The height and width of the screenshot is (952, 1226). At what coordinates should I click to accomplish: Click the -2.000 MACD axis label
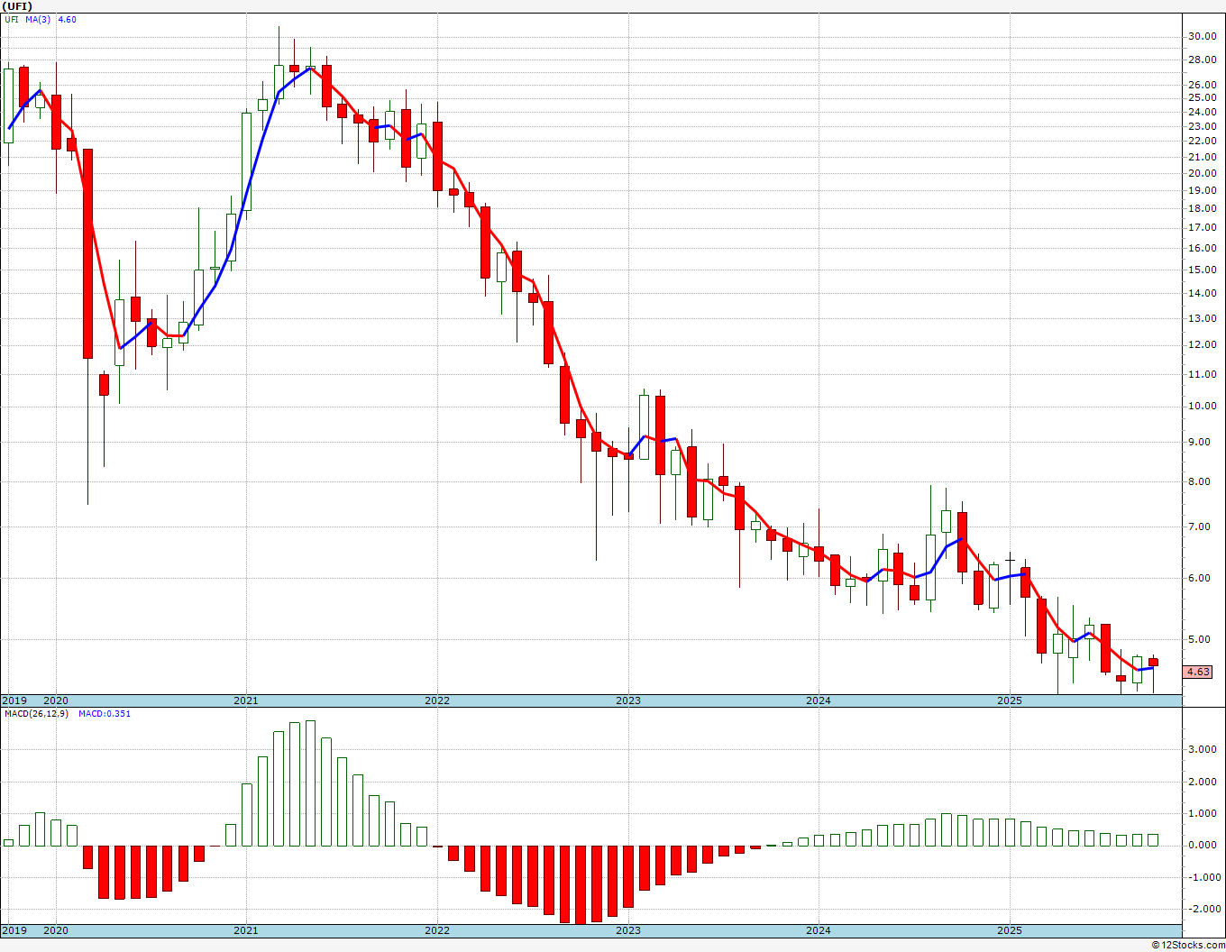tap(1199, 909)
